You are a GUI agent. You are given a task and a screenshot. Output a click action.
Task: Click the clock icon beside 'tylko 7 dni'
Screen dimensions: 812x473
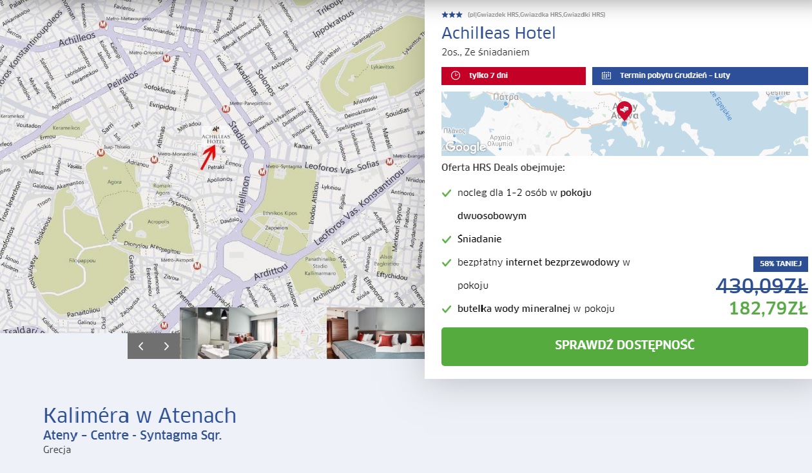[456, 75]
